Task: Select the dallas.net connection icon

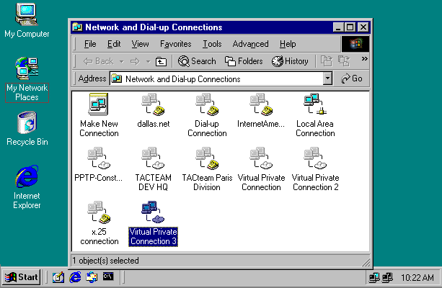Action: click(x=153, y=106)
